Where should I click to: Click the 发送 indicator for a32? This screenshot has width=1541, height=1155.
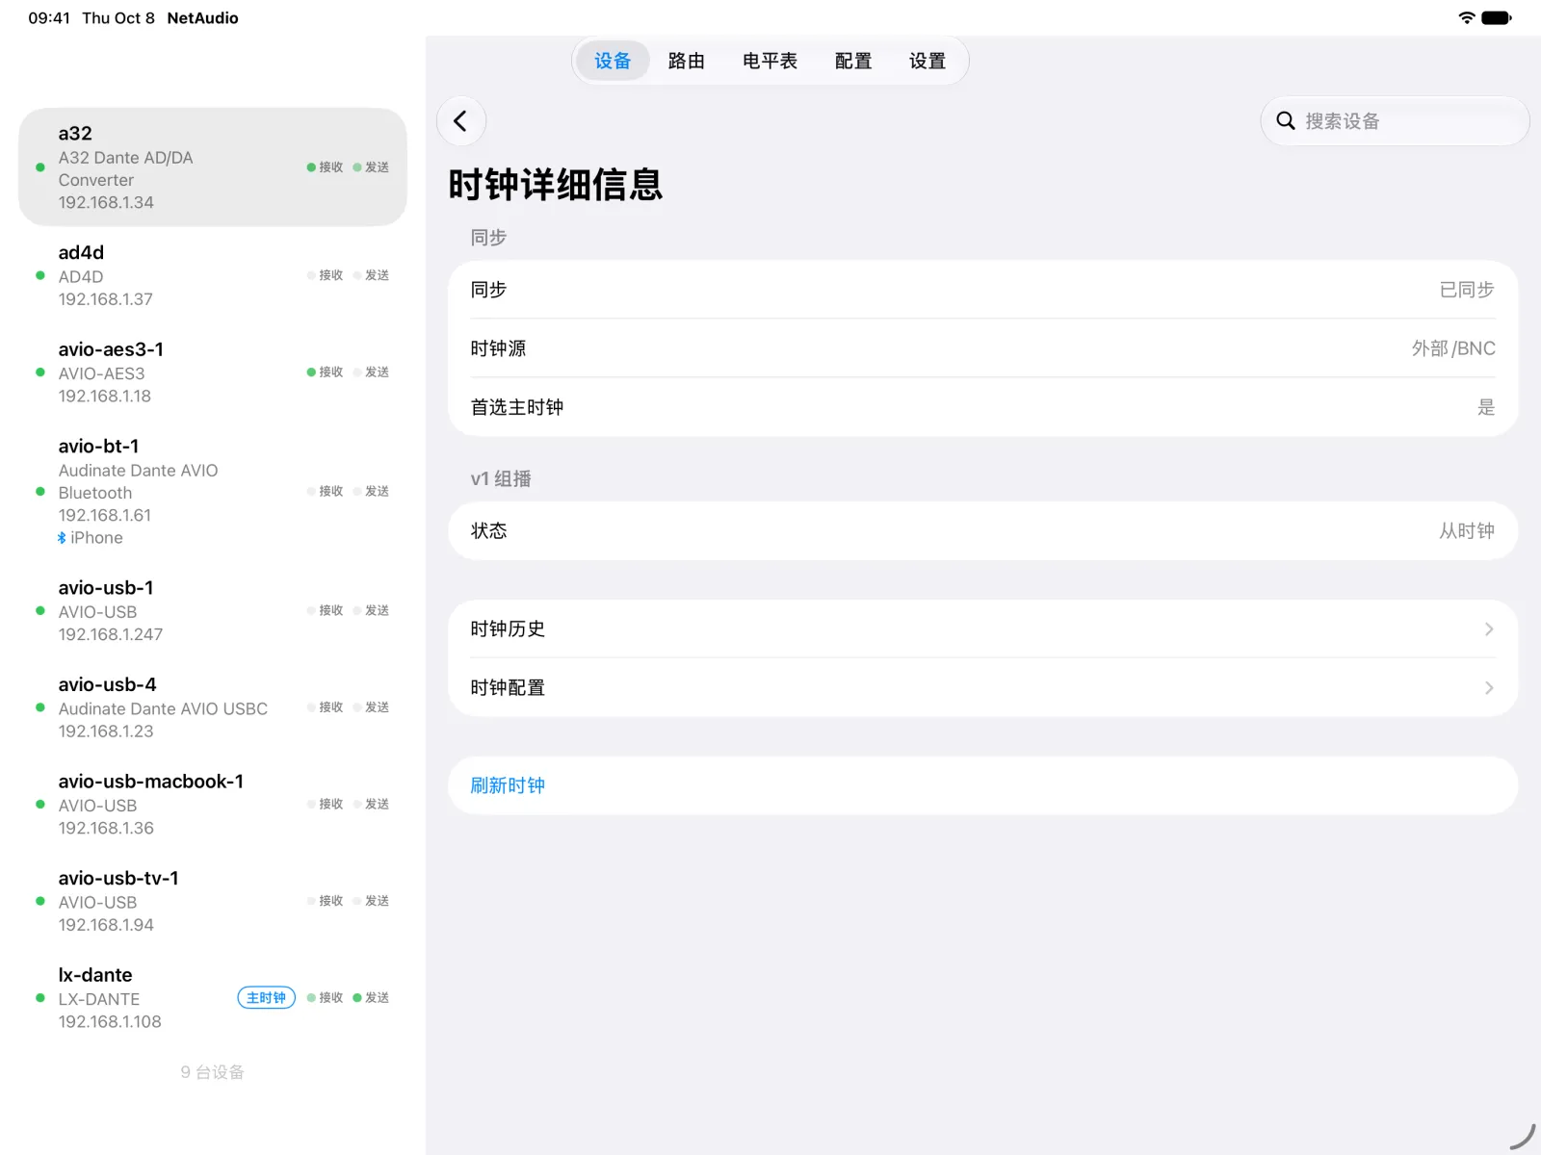tap(371, 167)
